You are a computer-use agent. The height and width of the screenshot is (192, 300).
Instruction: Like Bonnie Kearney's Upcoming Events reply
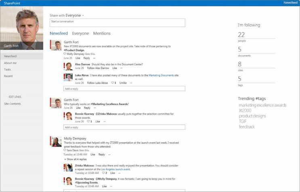(104, 186)
